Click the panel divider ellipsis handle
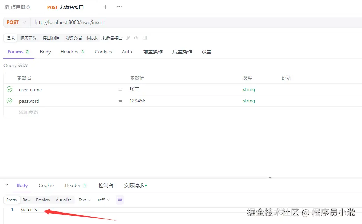362x224 pixels. coord(269,178)
